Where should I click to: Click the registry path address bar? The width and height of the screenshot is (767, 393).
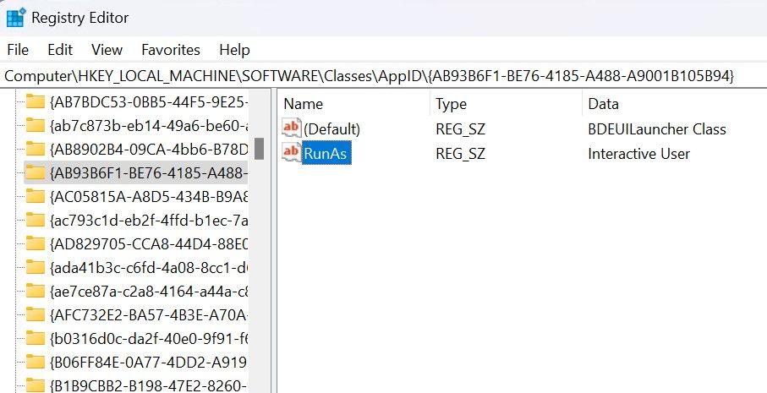coord(381,75)
